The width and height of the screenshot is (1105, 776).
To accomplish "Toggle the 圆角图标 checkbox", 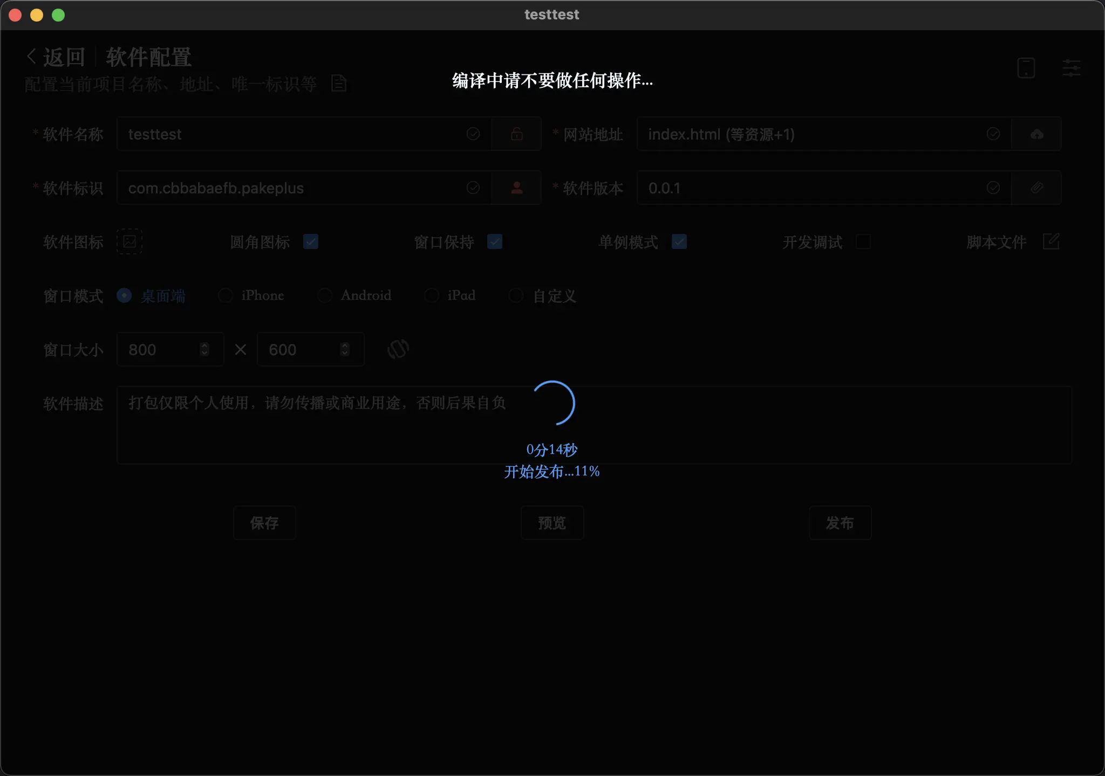I will point(311,241).
